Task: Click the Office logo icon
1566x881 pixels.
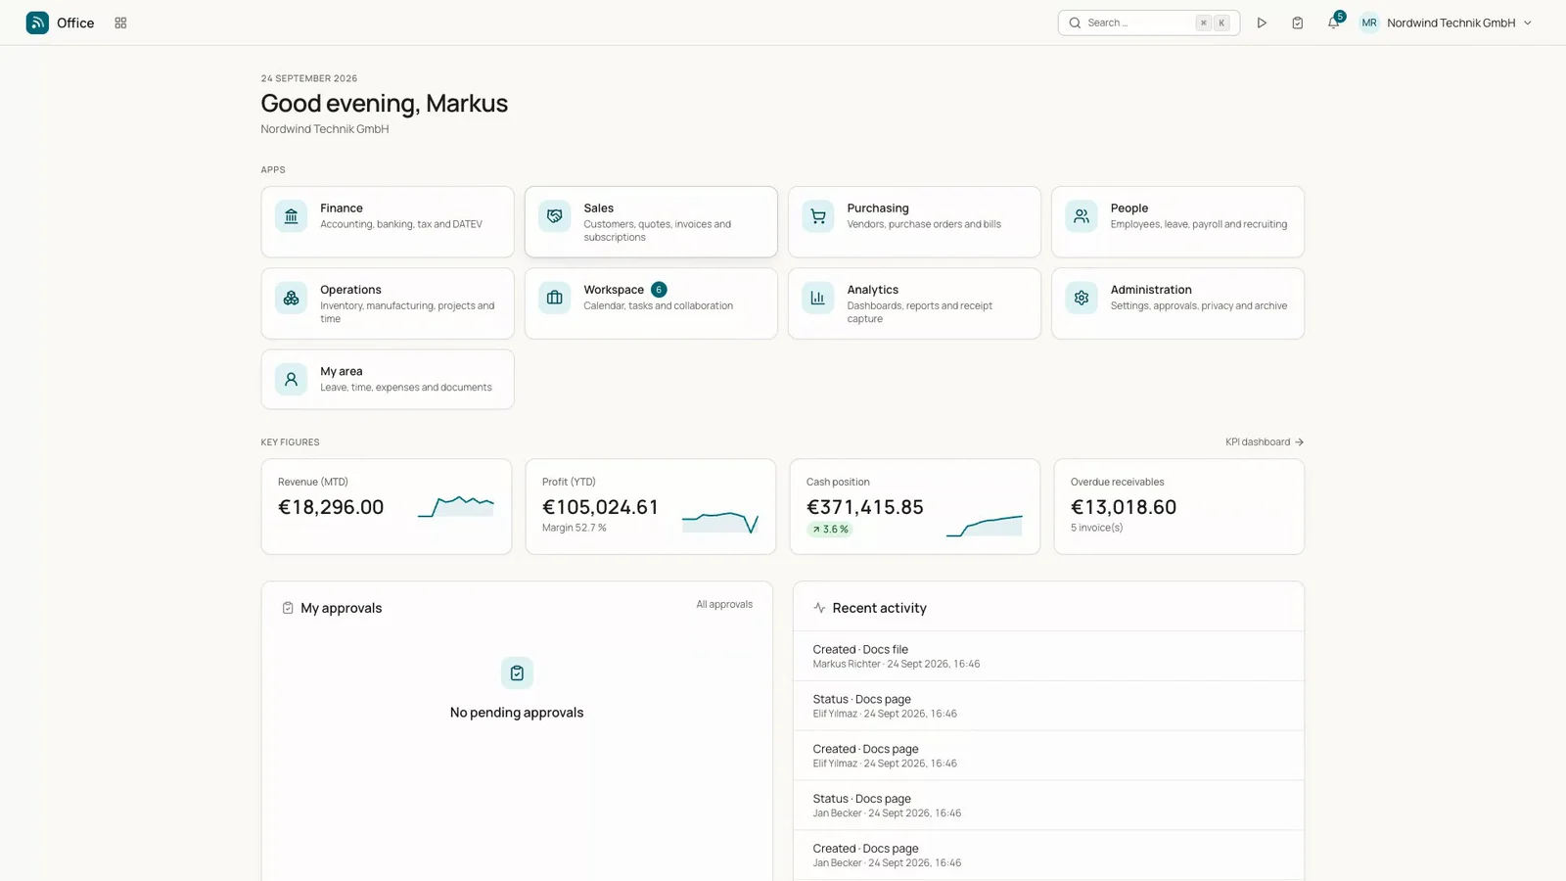Action: (x=37, y=23)
